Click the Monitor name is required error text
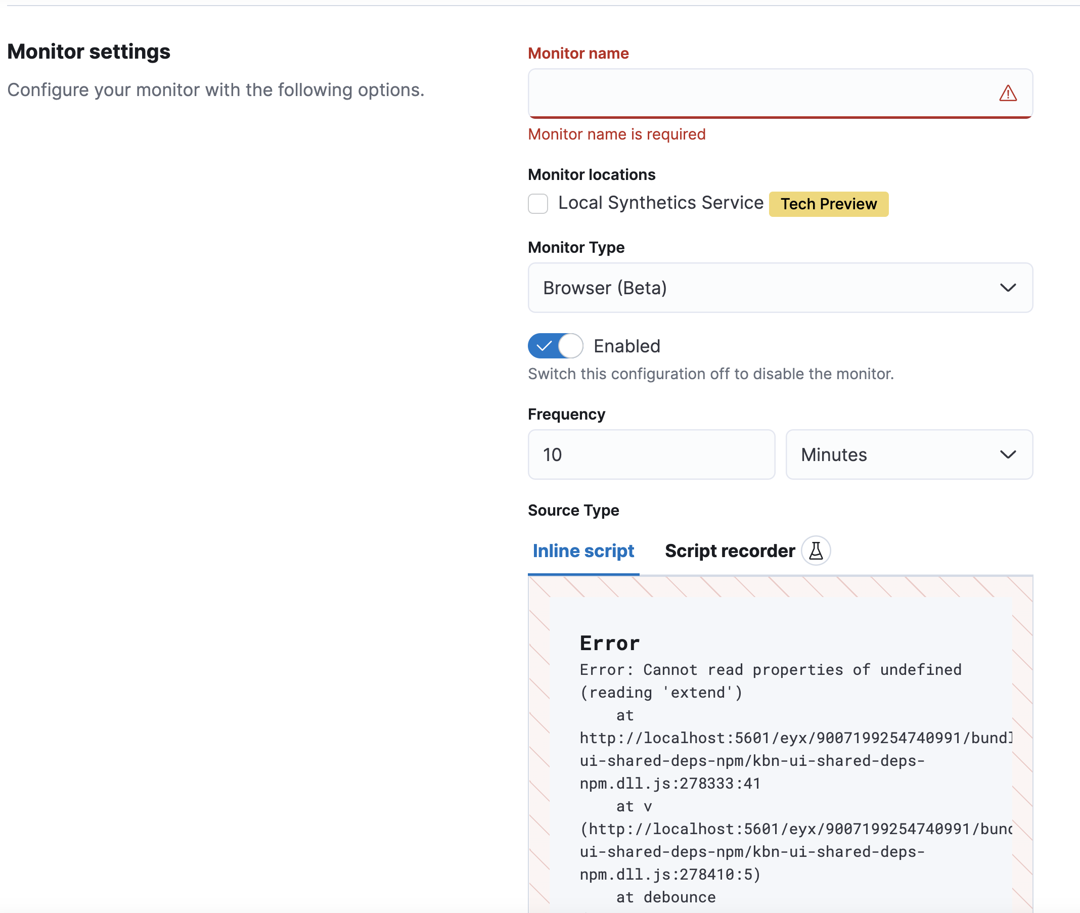Viewport: 1080px width, 913px height. point(617,134)
